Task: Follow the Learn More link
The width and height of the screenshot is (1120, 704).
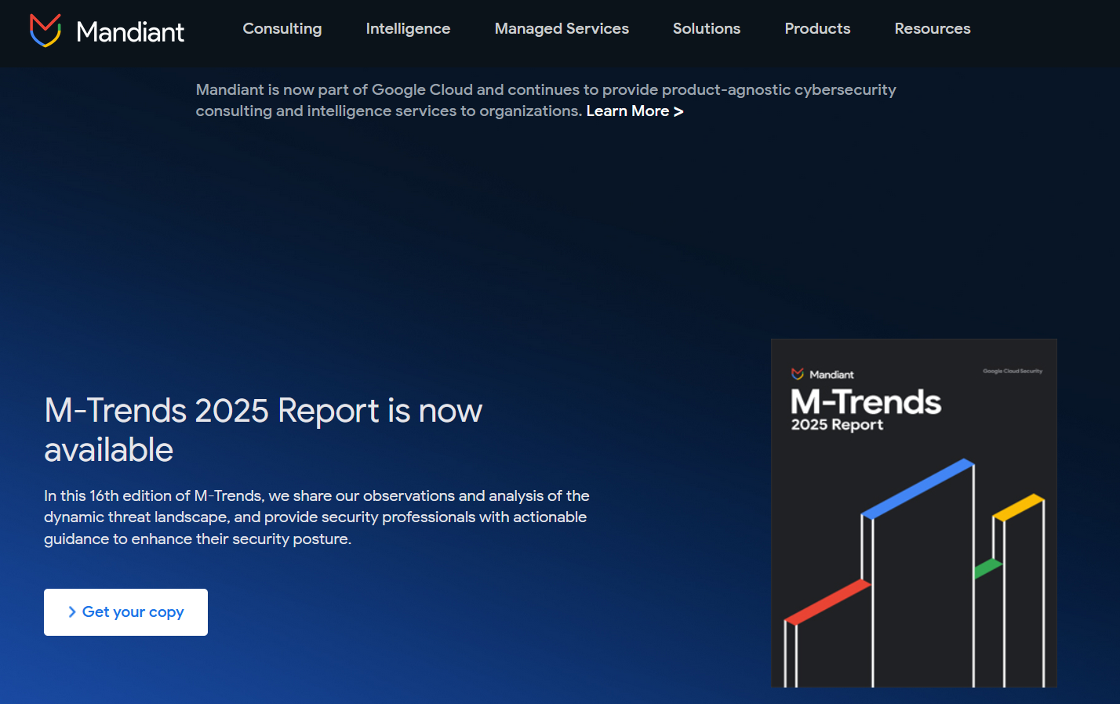Action: coord(627,111)
